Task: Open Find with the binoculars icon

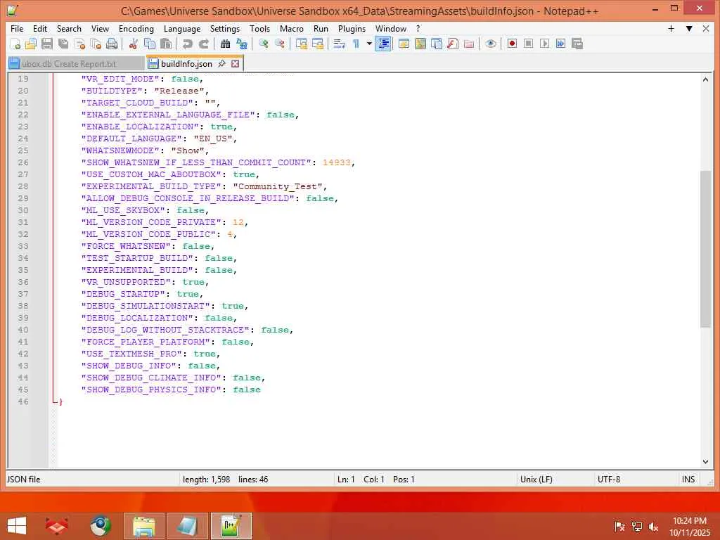Action: [225, 44]
